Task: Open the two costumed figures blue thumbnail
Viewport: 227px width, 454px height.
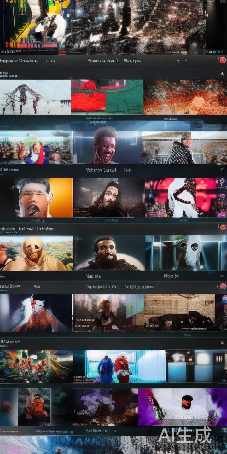Action: (x=119, y=366)
